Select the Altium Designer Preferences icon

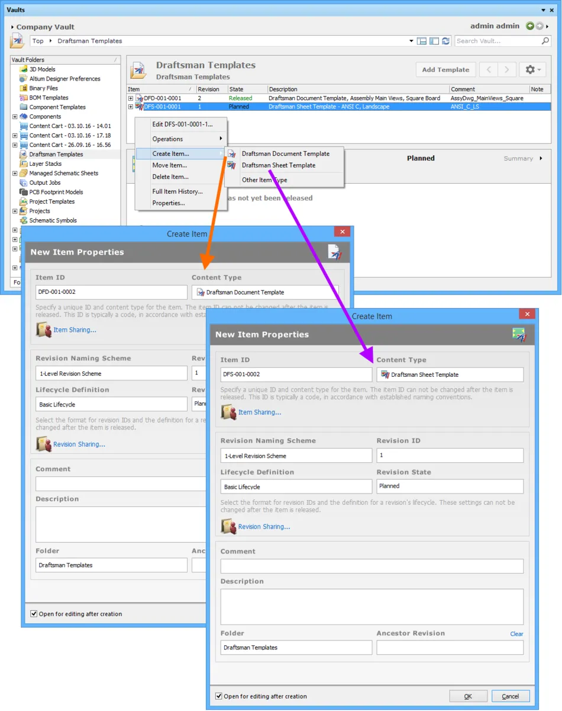click(24, 79)
